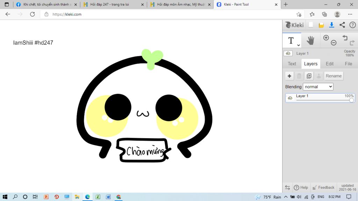
Task: Open PowerPoint from taskbar
Action: [46, 197]
